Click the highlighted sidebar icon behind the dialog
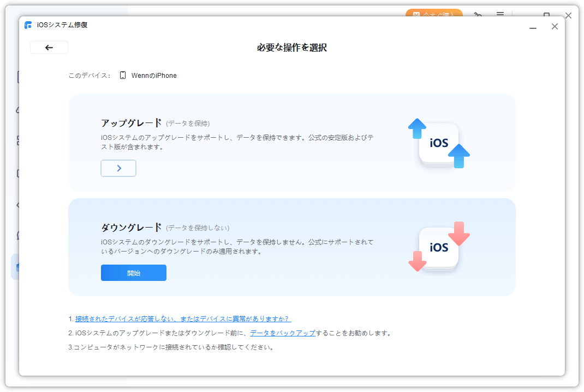This screenshot has width=584, height=392. pyautogui.click(x=16, y=267)
